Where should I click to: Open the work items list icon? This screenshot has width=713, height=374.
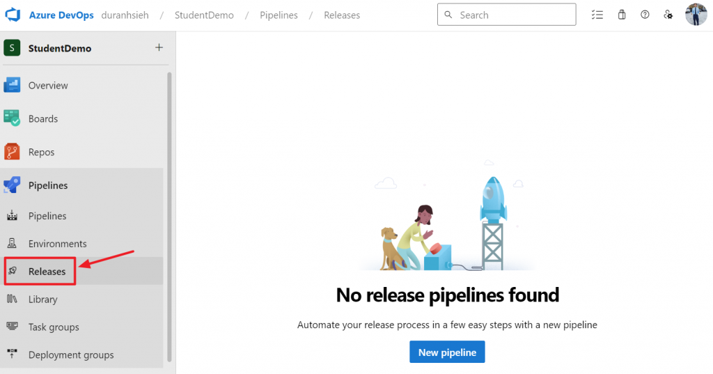(597, 15)
